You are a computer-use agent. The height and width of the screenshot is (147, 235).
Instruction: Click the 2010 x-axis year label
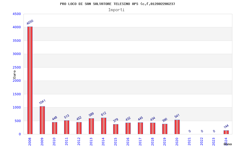pyautogui.click(x=54, y=141)
